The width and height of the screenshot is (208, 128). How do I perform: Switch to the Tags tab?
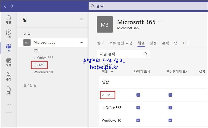point(186,43)
